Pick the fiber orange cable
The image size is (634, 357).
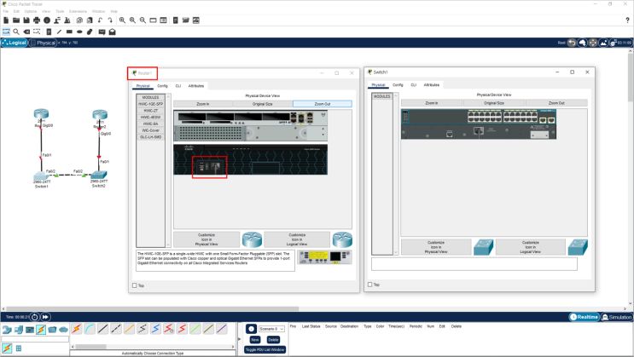click(130, 329)
